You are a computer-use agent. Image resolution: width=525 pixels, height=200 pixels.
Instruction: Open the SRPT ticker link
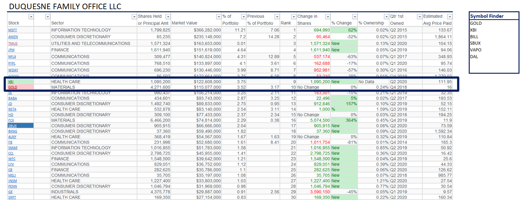(12, 197)
